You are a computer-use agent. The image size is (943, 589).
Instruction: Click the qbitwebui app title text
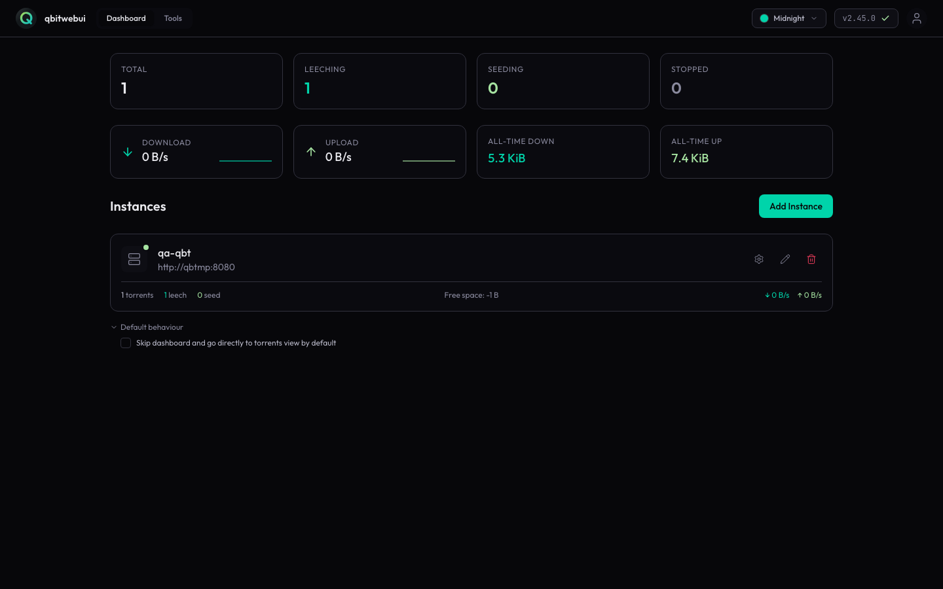[65, 18]
